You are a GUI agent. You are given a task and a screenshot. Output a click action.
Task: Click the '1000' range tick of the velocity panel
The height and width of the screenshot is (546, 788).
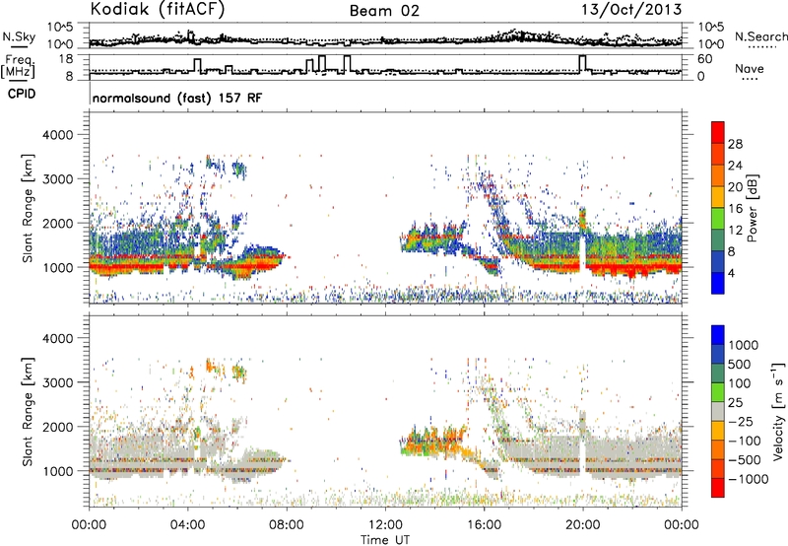pos(58,471)
